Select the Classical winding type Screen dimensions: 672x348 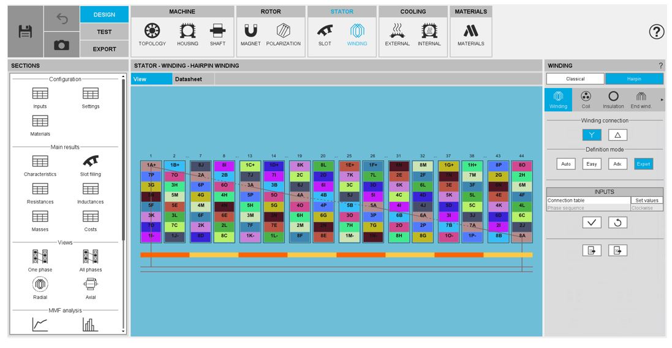pyautogui.click(x=575, y=79)
